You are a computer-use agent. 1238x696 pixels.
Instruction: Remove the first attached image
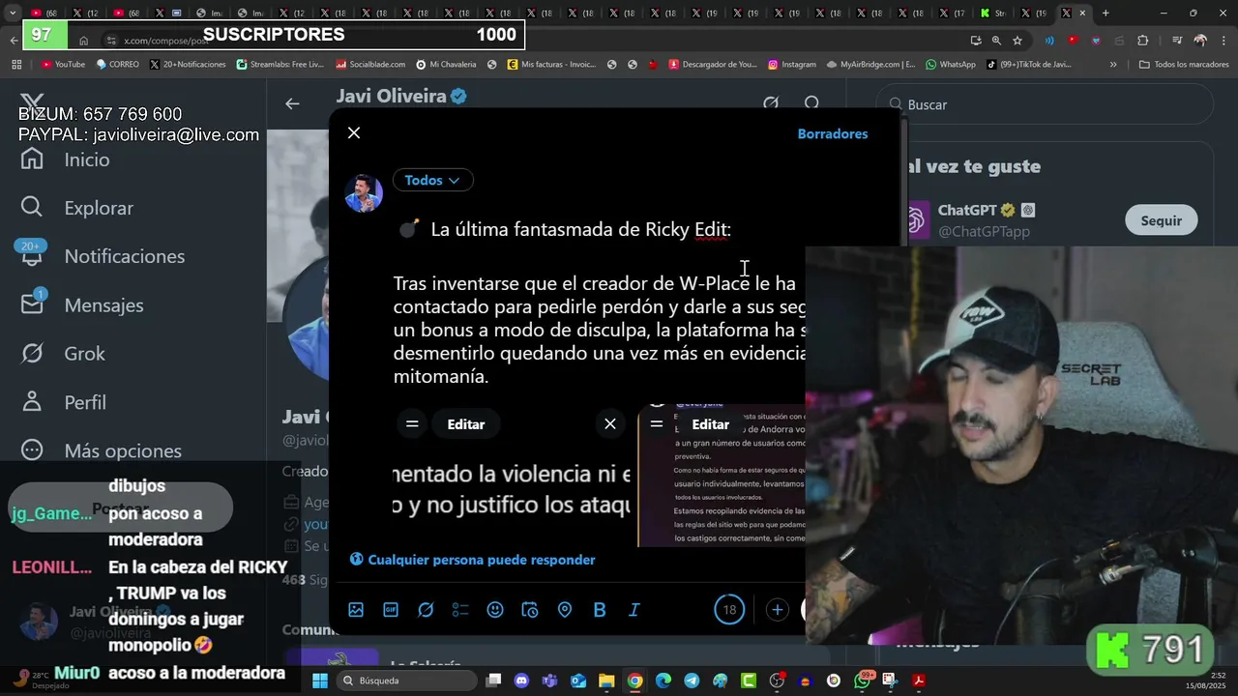point(610,424)
